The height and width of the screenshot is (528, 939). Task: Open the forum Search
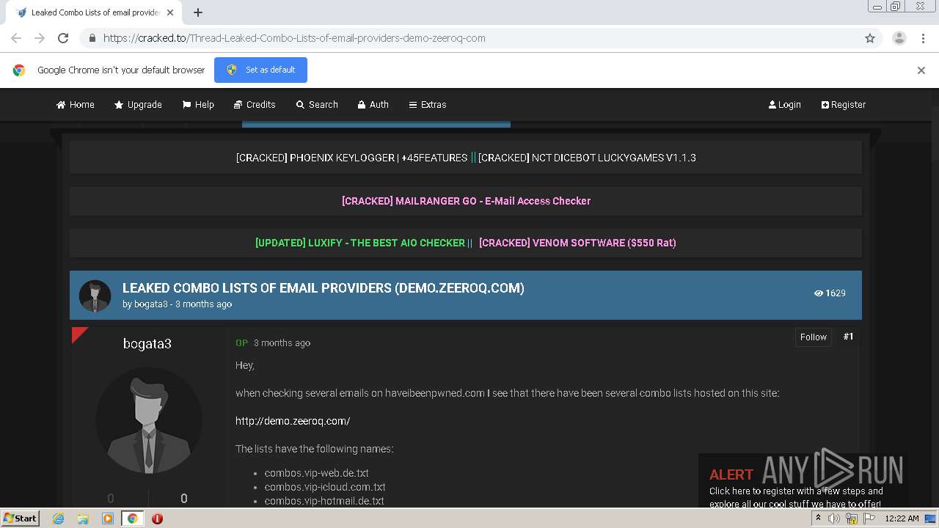point(317,105)
